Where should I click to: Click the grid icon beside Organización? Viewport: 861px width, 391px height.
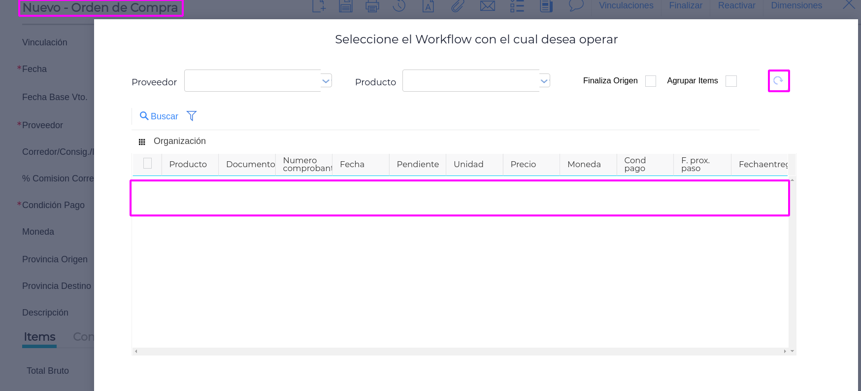(142, 142)
